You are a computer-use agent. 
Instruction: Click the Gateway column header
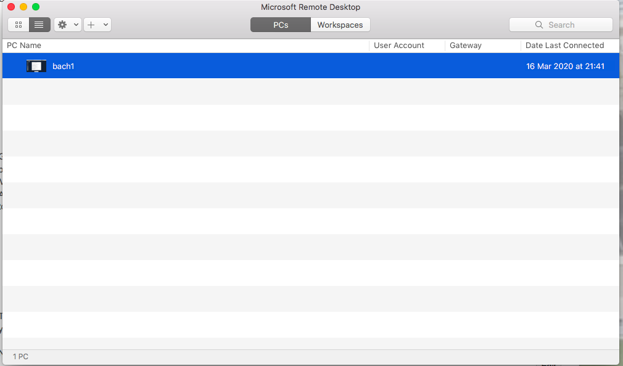(x=466, y=46)
